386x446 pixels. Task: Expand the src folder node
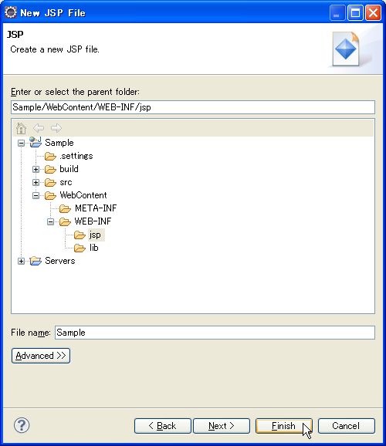pyautogui.click(x=36, y=182)
